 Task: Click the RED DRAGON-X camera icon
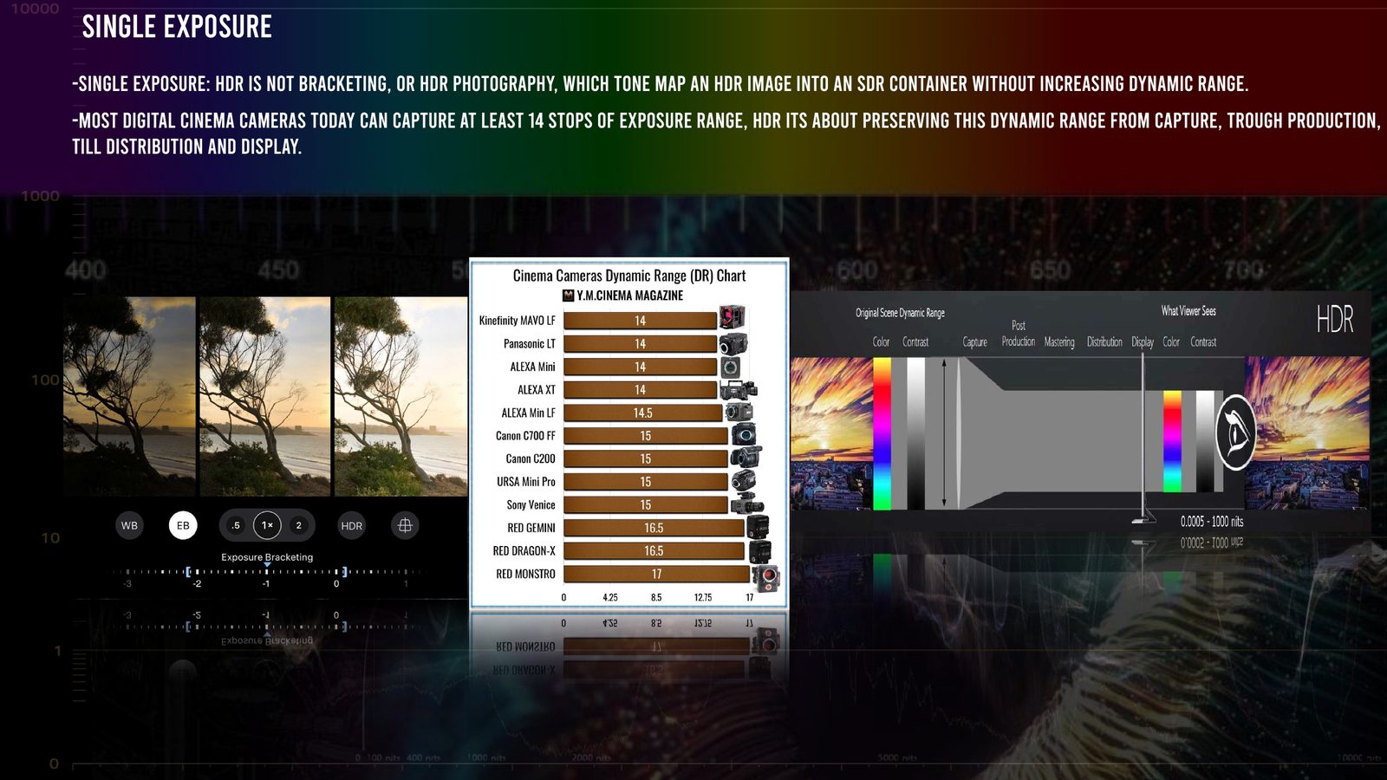pyautogui.click(x=760, y=550)
